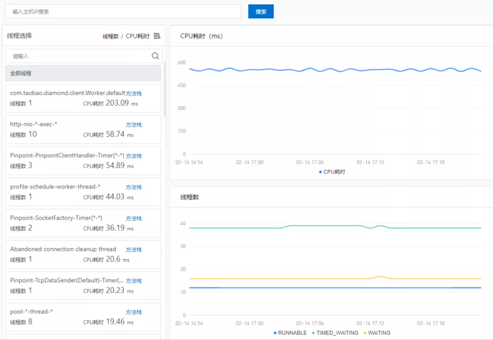Screen dimensions: 493x340
Task: Select Abandoned connection cleanup thread name
Action: 63,249
